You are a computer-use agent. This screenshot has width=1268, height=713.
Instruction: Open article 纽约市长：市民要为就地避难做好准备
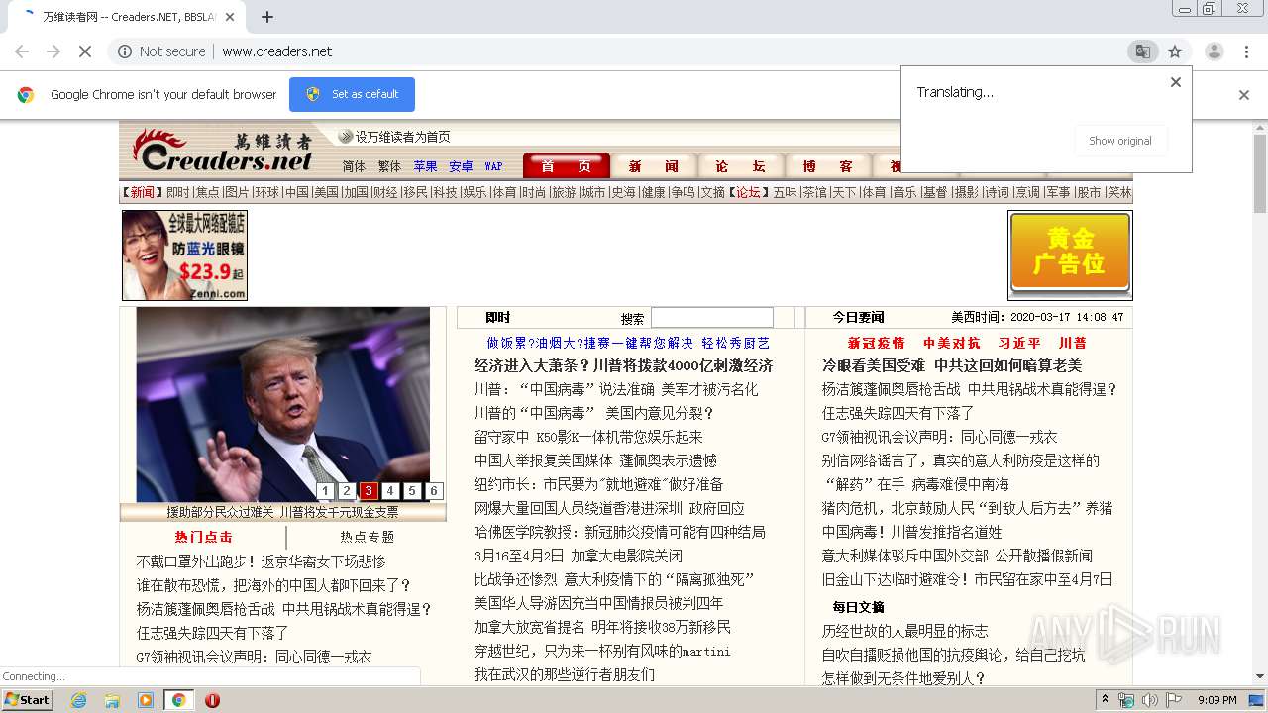coord(598,484)
